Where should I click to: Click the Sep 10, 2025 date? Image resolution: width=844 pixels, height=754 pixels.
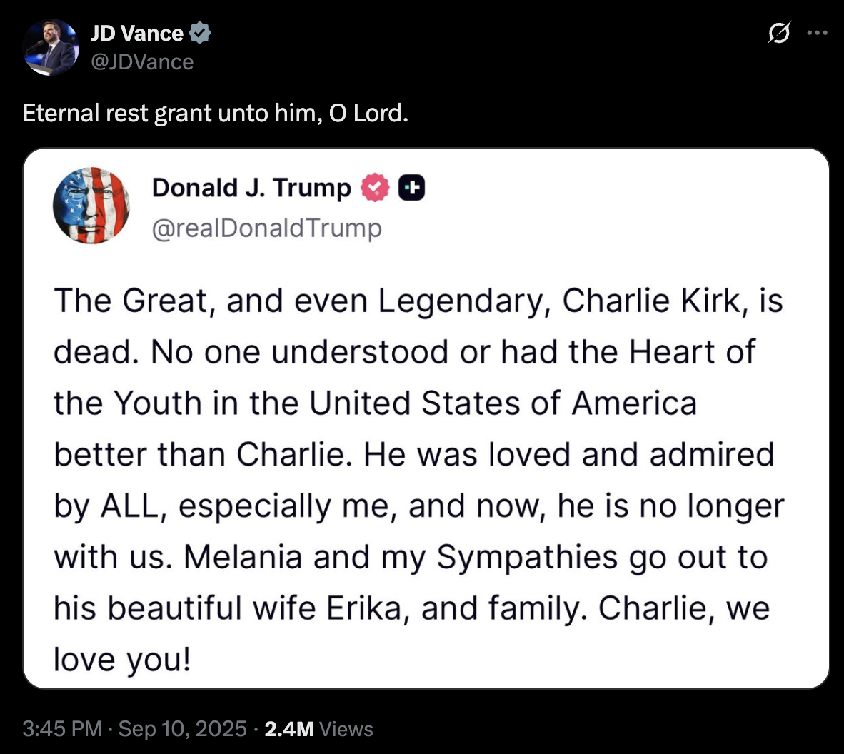(x=182, y=728)
